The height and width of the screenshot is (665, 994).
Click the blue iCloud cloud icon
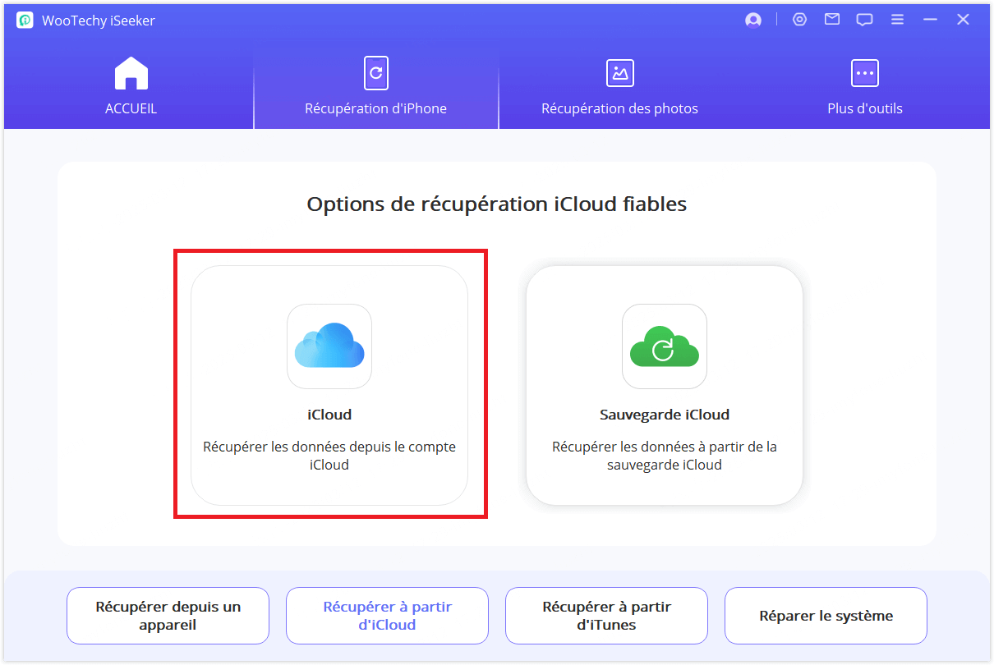pos(329,346)
